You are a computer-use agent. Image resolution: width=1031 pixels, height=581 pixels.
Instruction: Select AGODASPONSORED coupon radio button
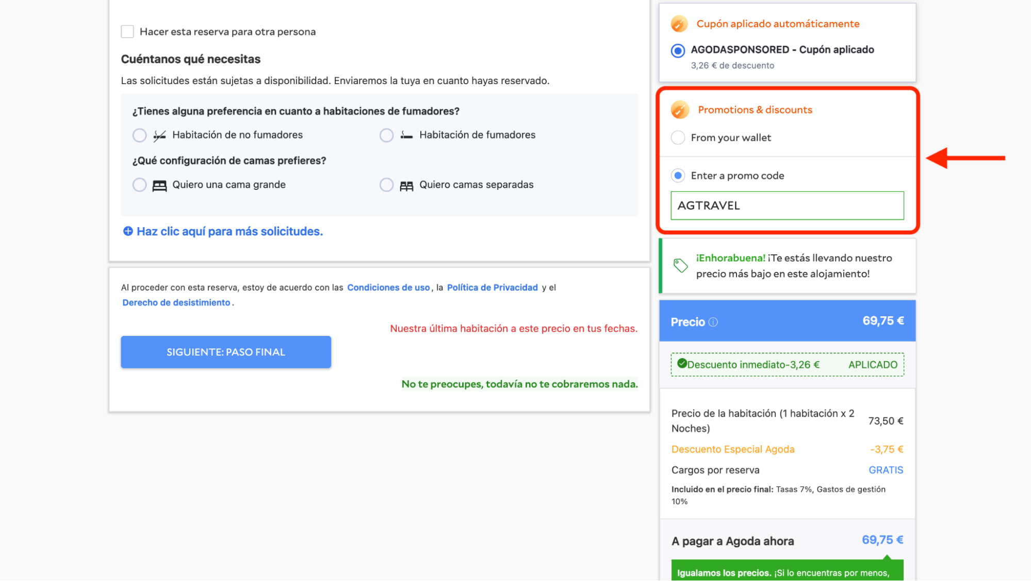pos(678,51)
